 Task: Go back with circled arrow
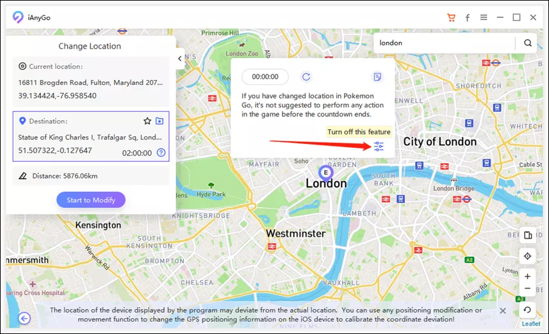click(24, 318)
